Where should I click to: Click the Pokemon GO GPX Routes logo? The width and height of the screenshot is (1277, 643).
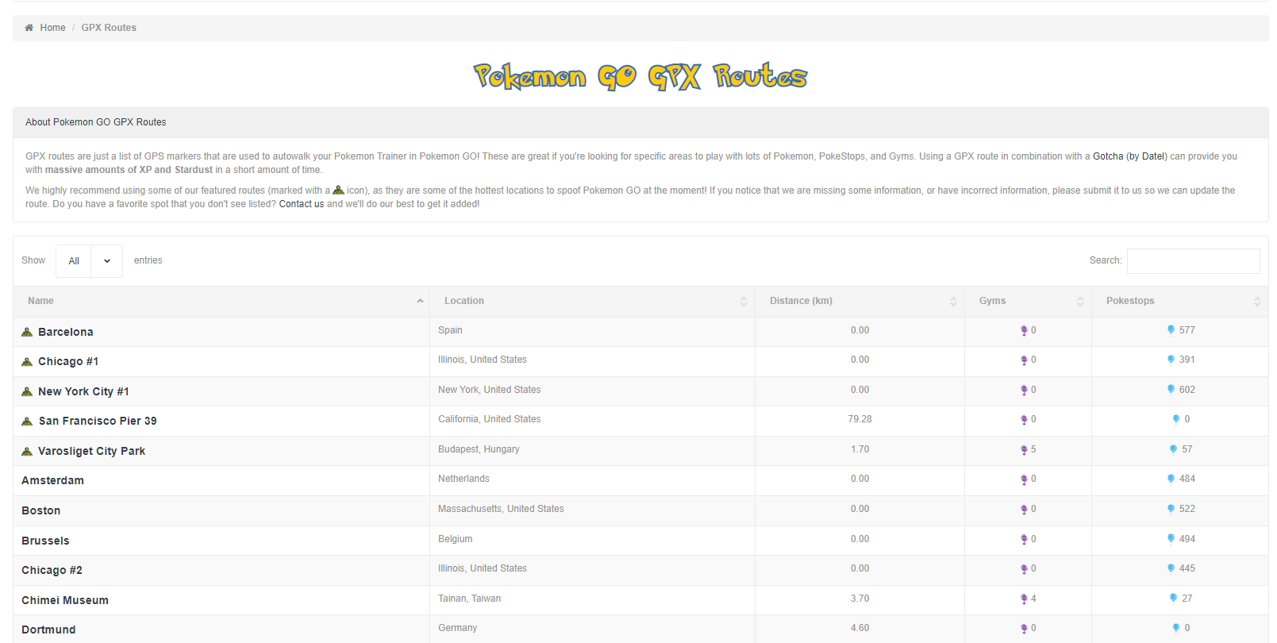(640, 76)
